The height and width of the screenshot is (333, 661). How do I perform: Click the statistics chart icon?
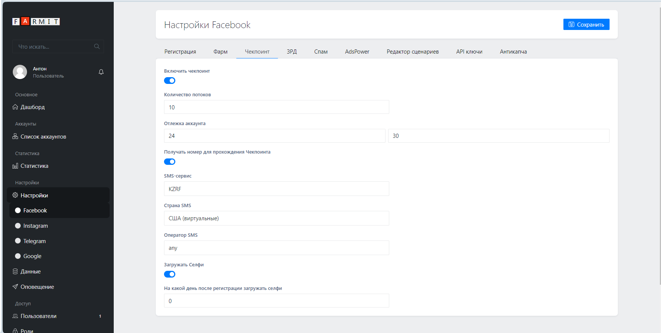[15, 166]
